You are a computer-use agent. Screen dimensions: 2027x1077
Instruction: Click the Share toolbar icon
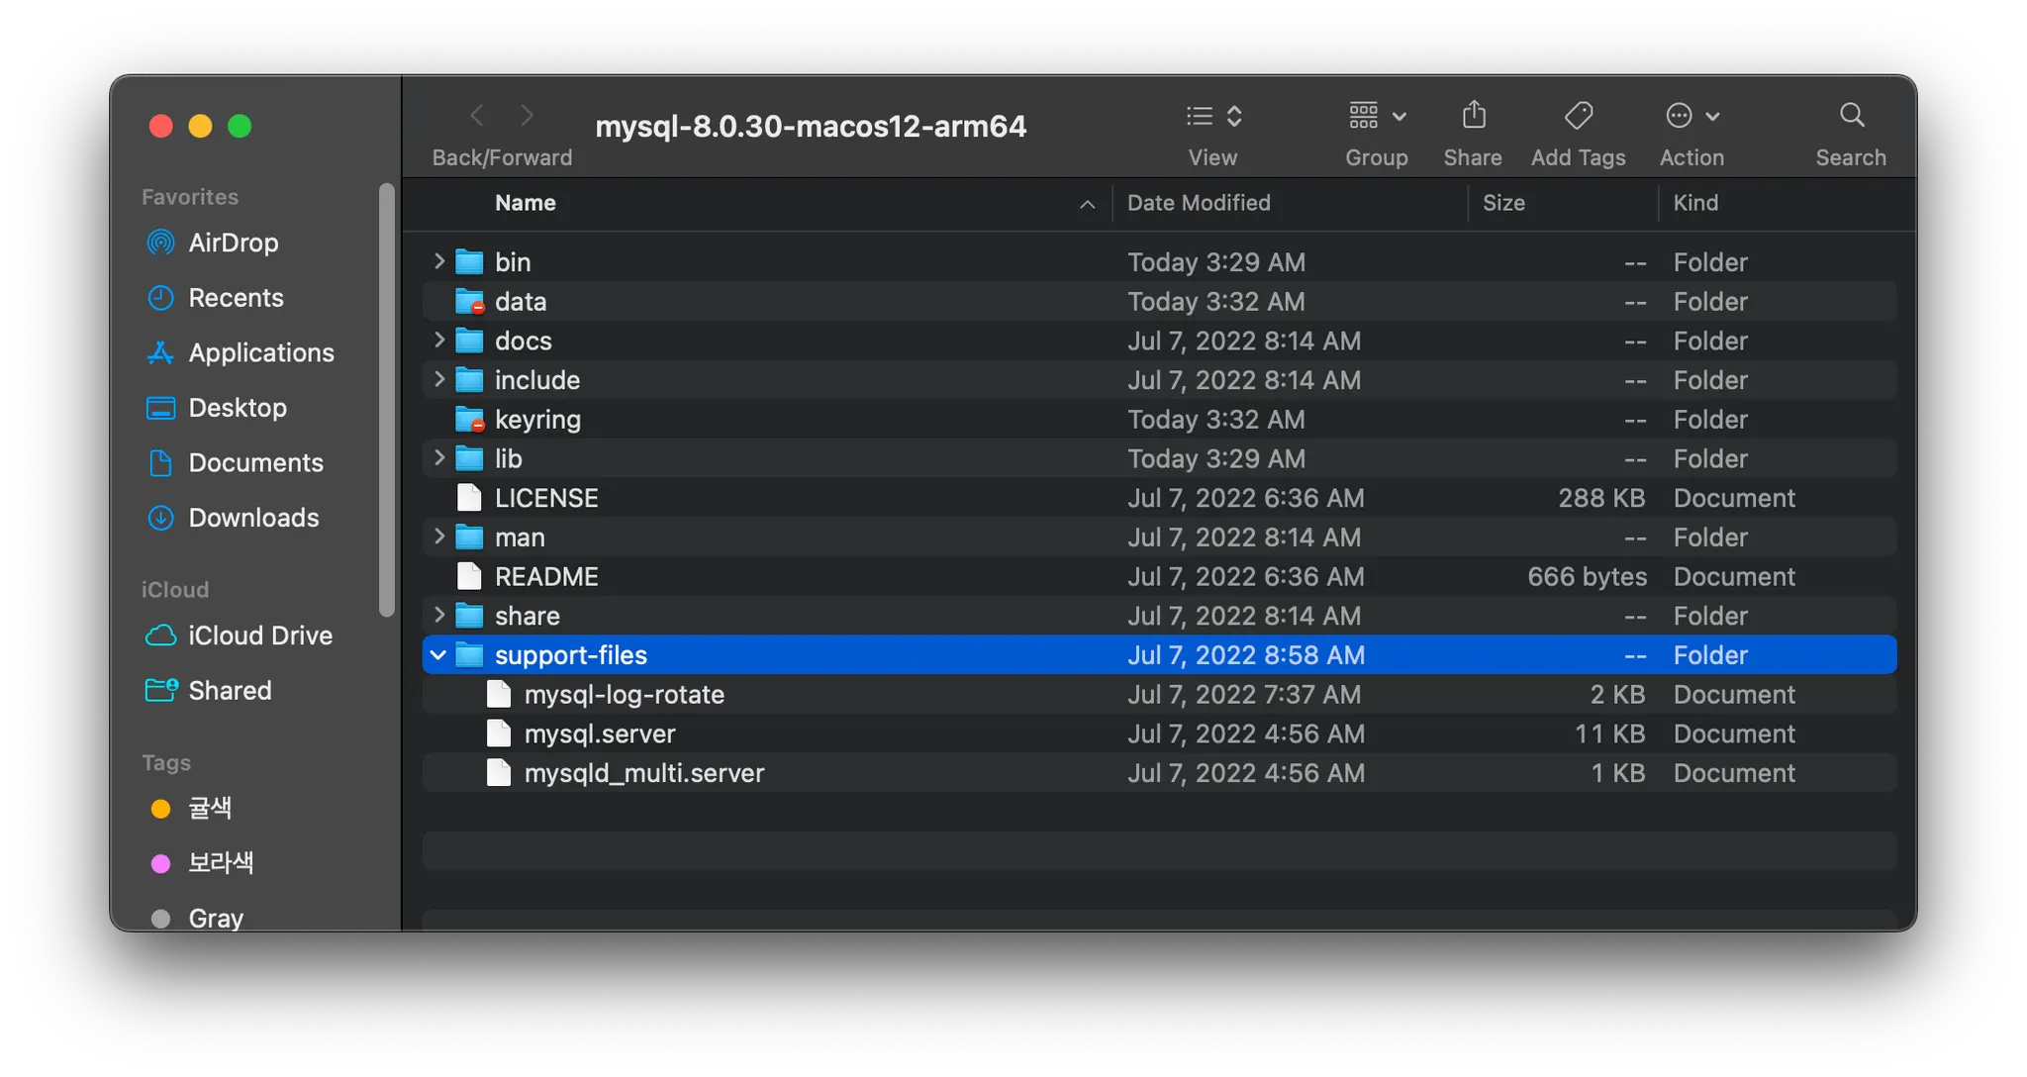(1473, 116)
